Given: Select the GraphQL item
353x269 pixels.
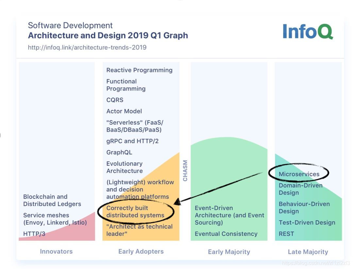Looking at the screenshot, I should pyautogui.click(x=119, y=152).
